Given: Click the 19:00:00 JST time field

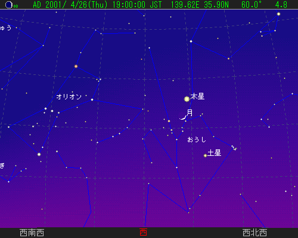Looking at the screenshot, I should [x=137, y=5].
